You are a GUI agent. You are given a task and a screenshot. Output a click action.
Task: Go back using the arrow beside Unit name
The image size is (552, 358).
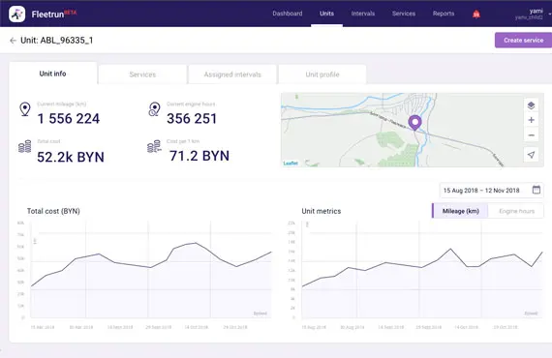(x=13, y=41)
